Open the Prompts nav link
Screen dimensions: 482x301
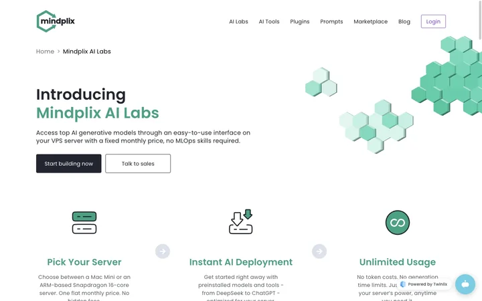coord(331,21)
